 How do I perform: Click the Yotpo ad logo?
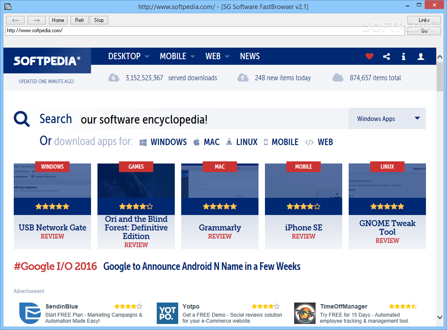tap(167, 313)
